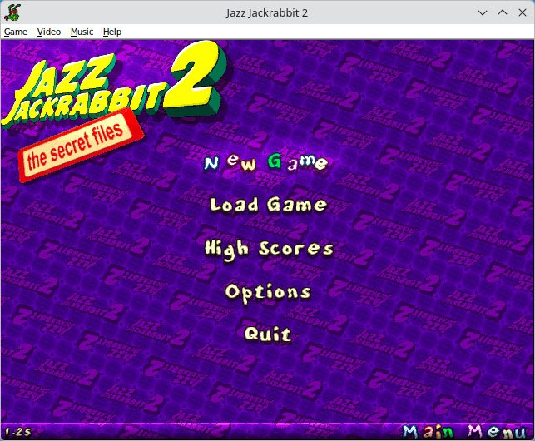Click the secret files red badge

coord(81,146)
